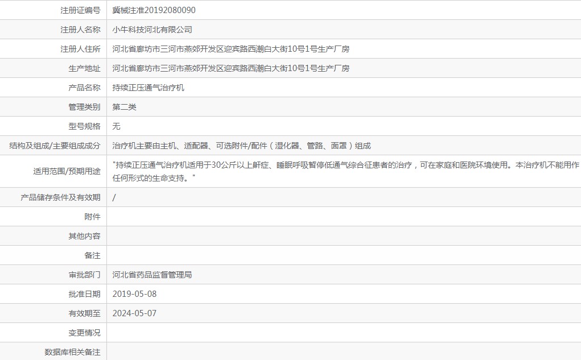Click registration number 冀械注准20192080090

point(154,10)
